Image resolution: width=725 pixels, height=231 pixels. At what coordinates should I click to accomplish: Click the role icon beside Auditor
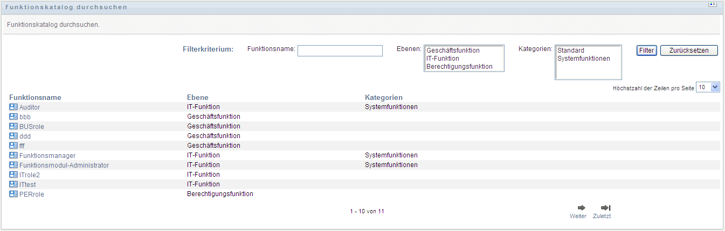13,107
